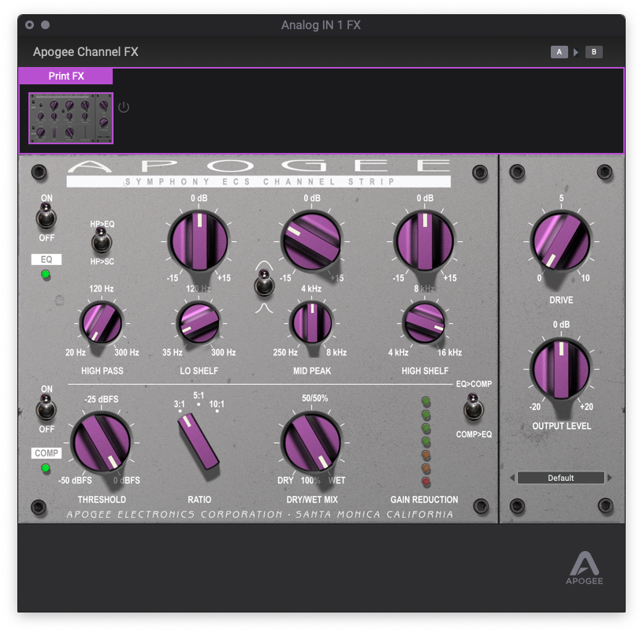Flip the COMP ON/OFF toggle switch

[x=46, y=408]
